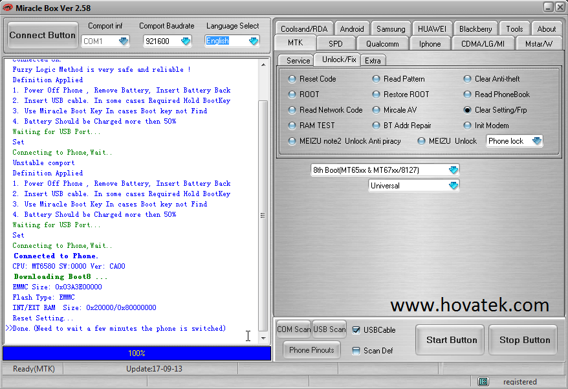Click the 'Reset Setting...' log line
The width and height of the screenshot is (568, 389).
[43, 318]
